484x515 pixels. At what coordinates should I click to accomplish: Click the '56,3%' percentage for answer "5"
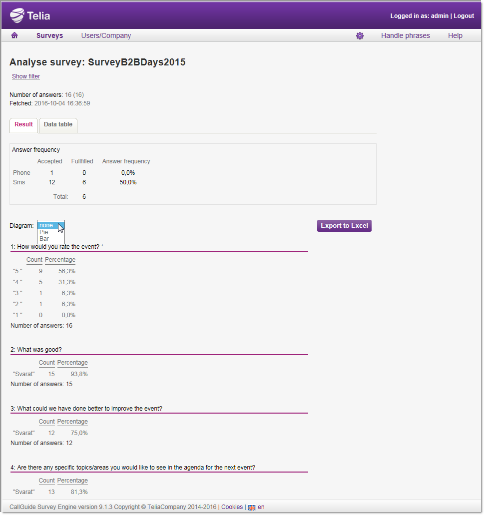[x=67, y=271]
